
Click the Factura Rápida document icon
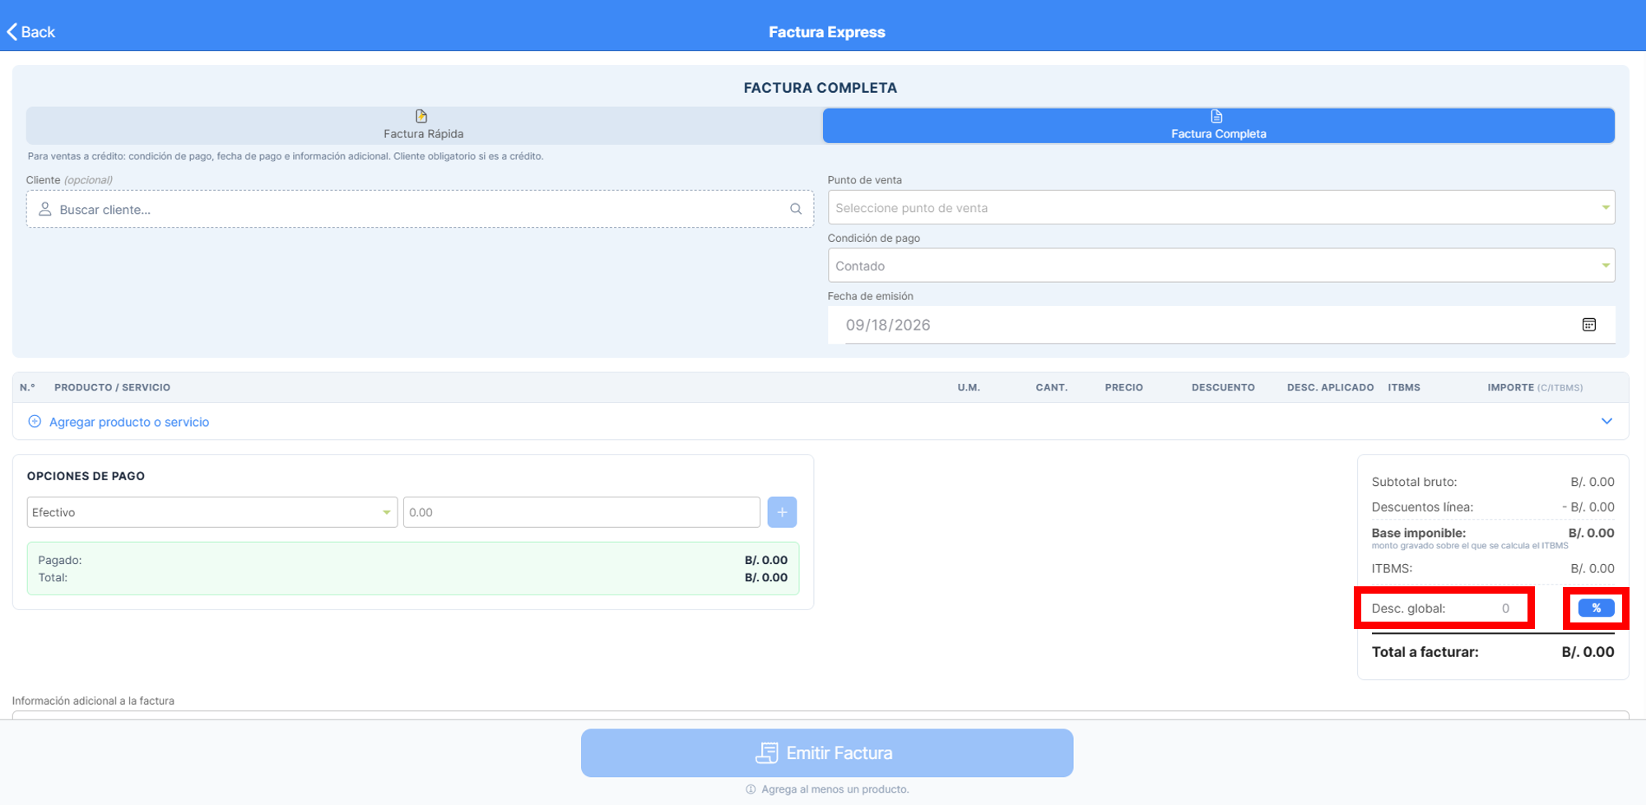(x=421, y=117)
